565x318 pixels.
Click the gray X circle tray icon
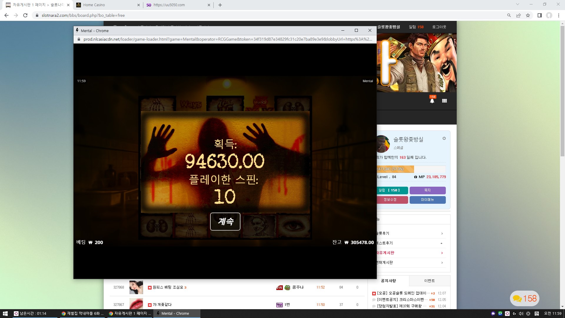(528, 314)
